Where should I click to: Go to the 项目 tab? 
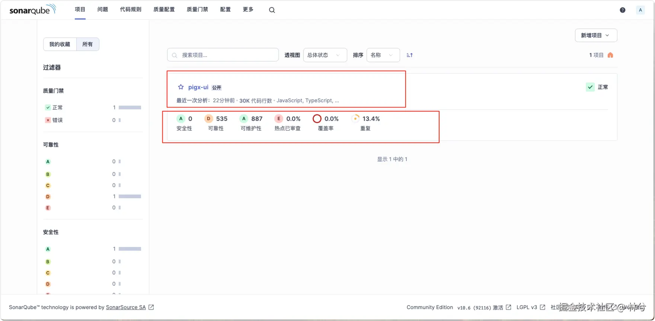[80, 9]
